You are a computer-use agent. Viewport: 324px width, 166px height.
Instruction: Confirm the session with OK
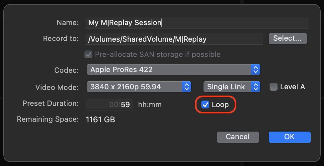[x=289, y=137]
